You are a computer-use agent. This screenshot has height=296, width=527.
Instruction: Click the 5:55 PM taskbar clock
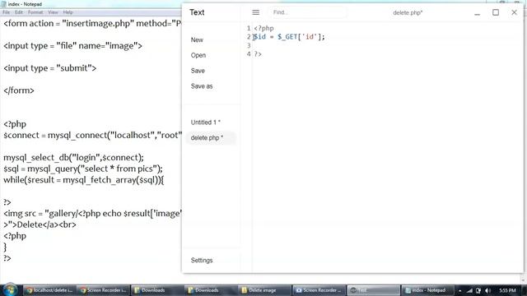pos(507,290)
